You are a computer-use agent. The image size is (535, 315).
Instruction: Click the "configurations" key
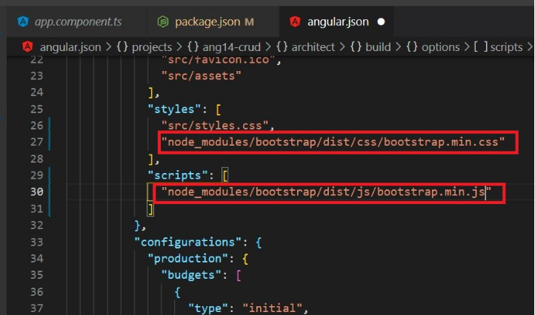click(187, 242)
